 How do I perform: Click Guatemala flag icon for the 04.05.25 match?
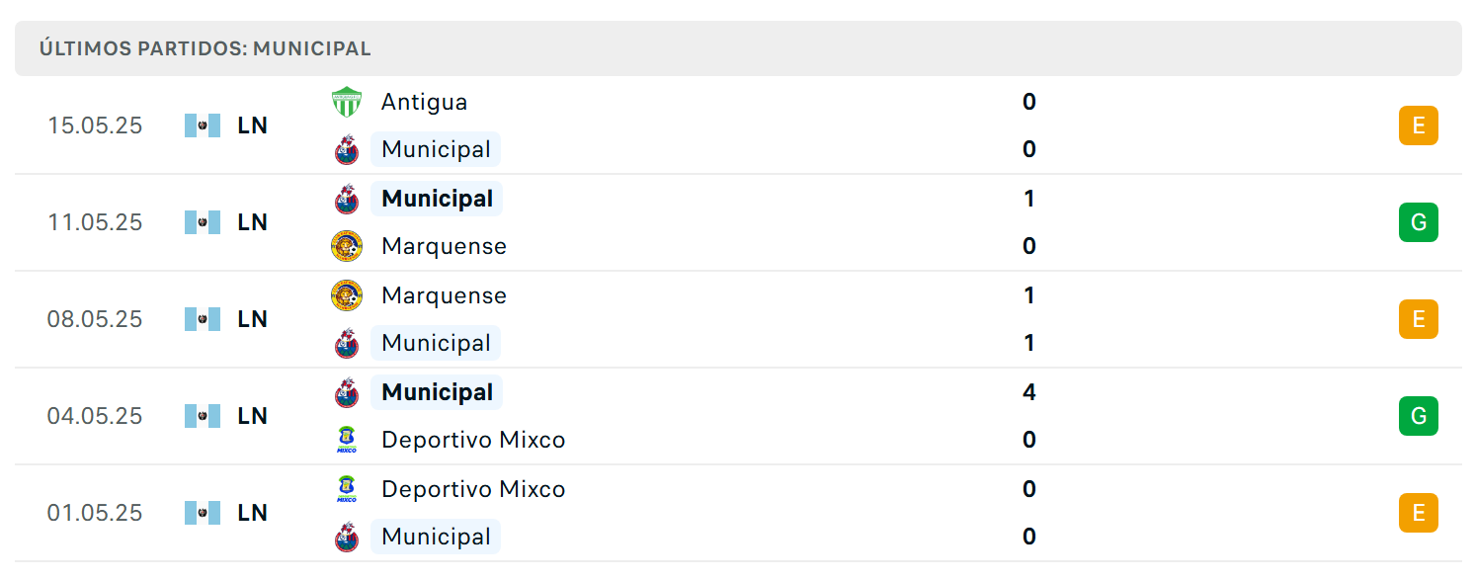click(203, 416)
